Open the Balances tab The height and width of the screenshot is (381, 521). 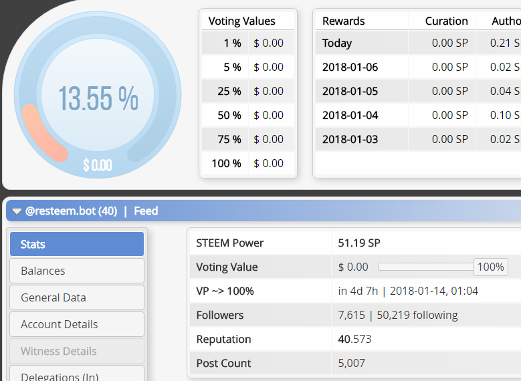(77, 271)
